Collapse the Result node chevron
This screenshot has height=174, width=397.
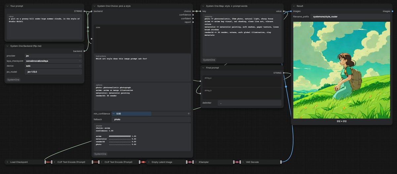294,6
